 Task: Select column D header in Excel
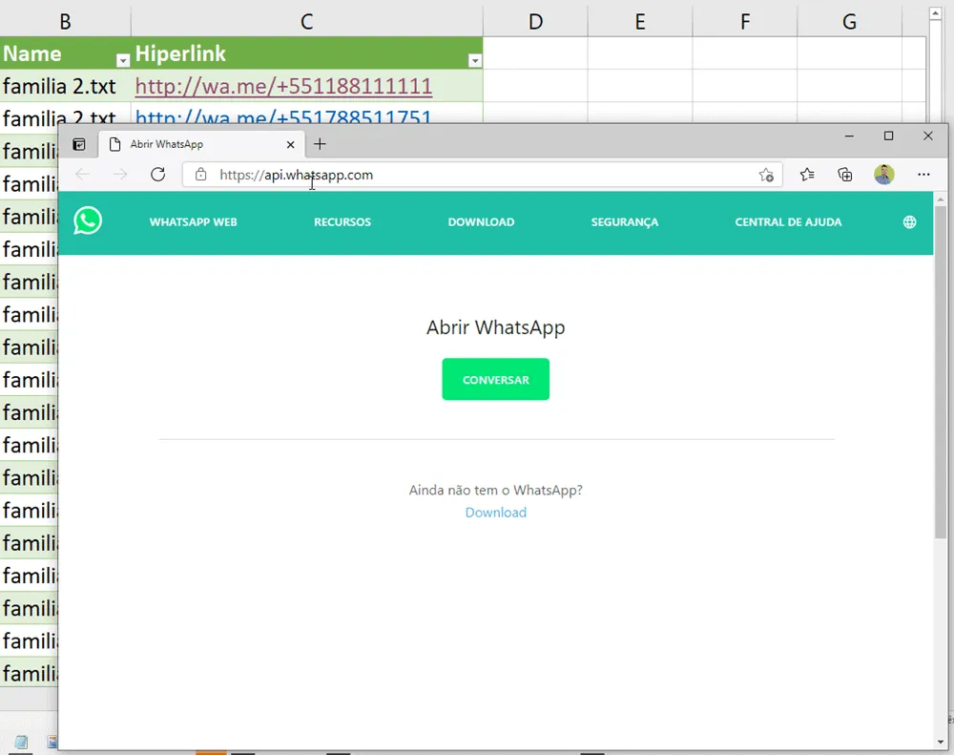[x=535, y=22]
